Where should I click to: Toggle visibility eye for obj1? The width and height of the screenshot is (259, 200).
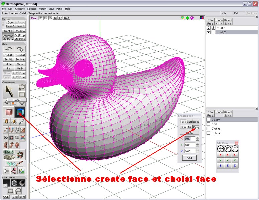(208, 28)
